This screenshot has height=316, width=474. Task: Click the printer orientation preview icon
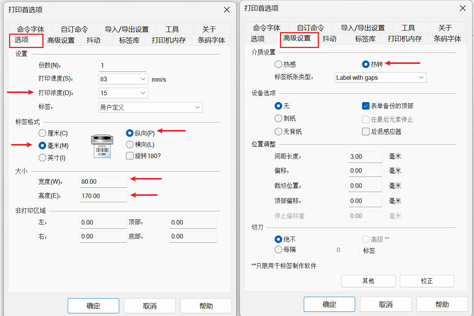click(102, 146)
